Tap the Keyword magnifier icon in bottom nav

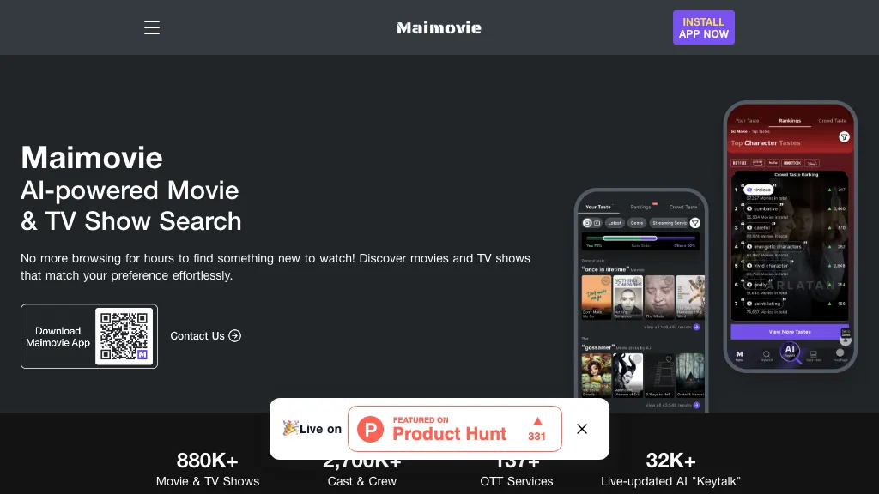(x=766, y=353)
